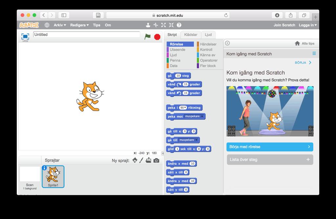Reload the Scratch page
This screenshot has width=336, height=219.
[226, 15]
